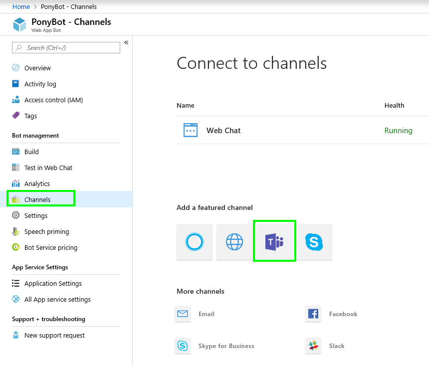Click the Build code icon
Viewport: 429px width, 366px height.
16,152
